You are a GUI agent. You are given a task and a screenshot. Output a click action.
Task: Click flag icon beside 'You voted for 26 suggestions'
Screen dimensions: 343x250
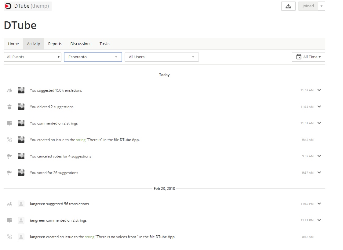(9, 173)
